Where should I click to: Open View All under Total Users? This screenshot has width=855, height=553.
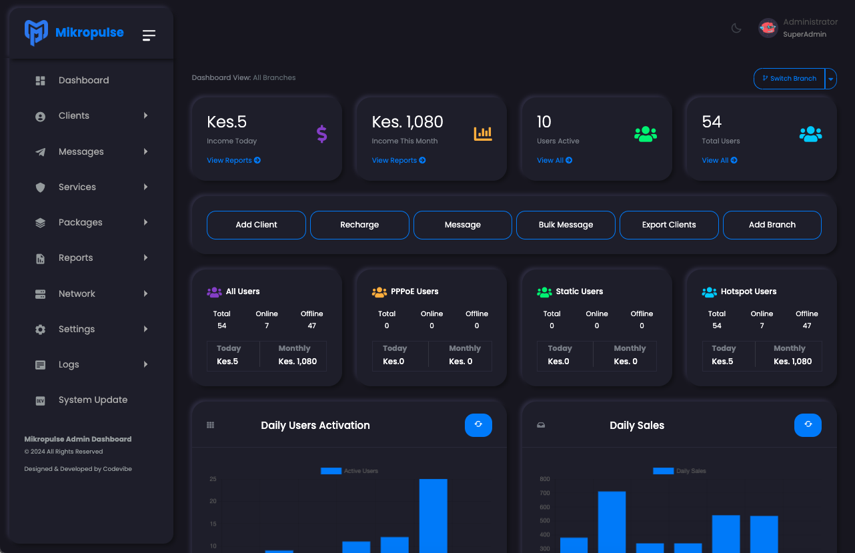pyautogui.click(x=720, y=160)
